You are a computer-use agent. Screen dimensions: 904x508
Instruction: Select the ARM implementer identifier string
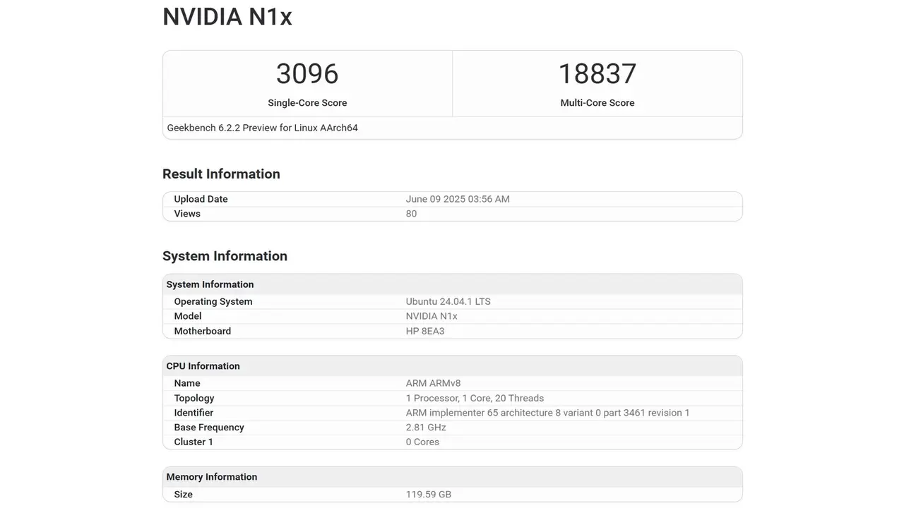click(x=547, y=413)
